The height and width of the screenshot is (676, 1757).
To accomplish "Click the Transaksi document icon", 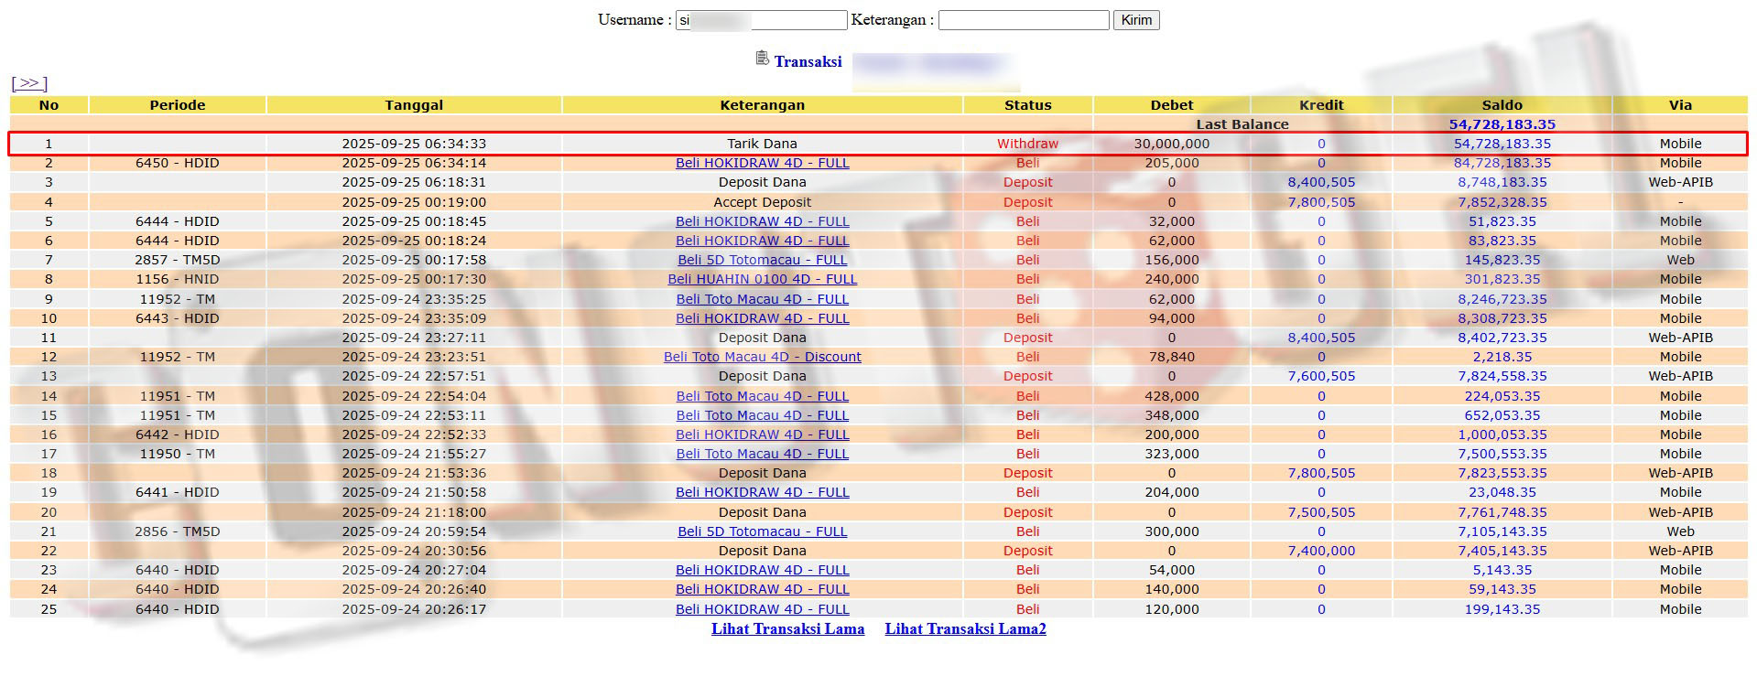I will pyautogui.click(x=762, y=59).
